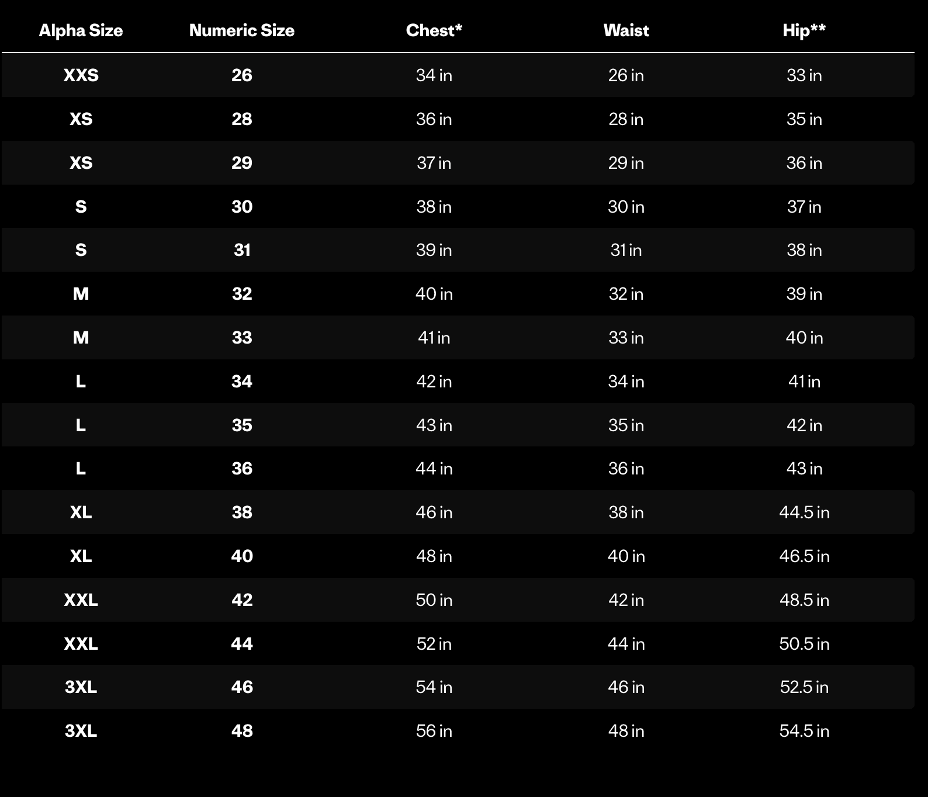Select the 31 in waist value
The height and width of the screenshot is (797, 928).
[626, 250]
